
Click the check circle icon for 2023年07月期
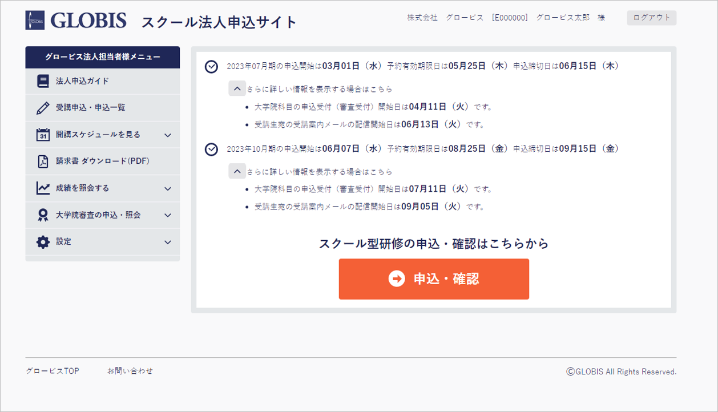tap(211, 67)
